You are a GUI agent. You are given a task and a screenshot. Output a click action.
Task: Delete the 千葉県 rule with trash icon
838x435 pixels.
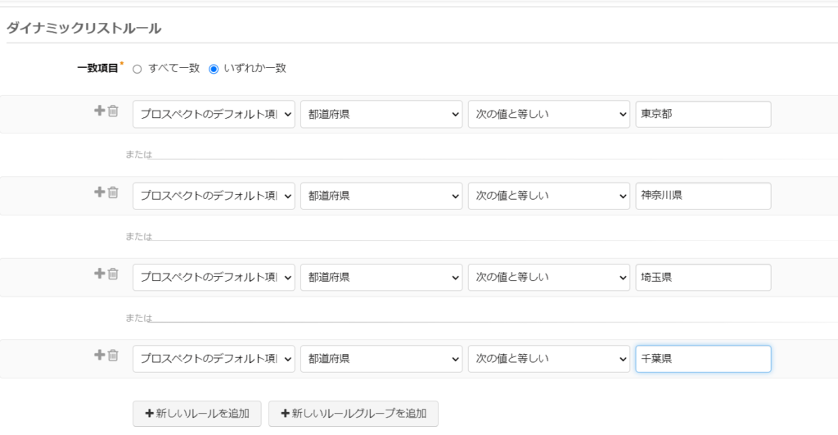coord(114,355)
